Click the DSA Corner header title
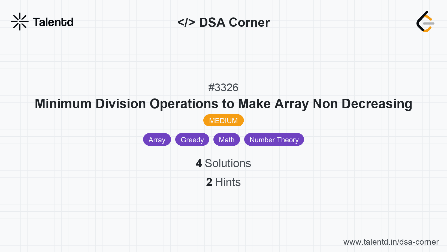Image resolution: width=447 pixels, height=252 pixels. (x=234, y=22)
